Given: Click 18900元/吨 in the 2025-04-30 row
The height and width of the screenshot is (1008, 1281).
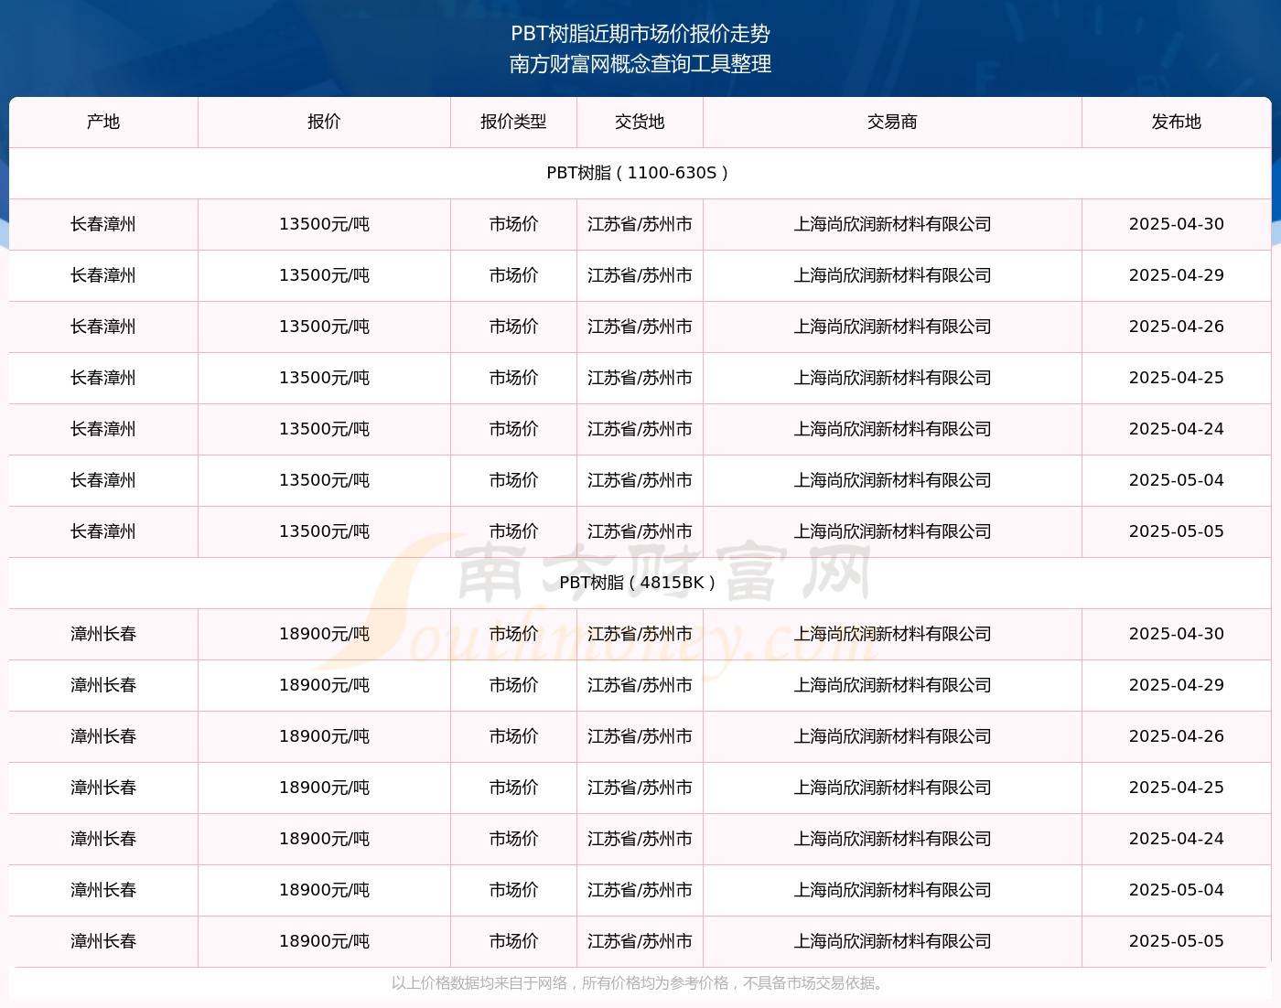Looking at the screenshot, I should pyautogui.click(x=324, y=634).
